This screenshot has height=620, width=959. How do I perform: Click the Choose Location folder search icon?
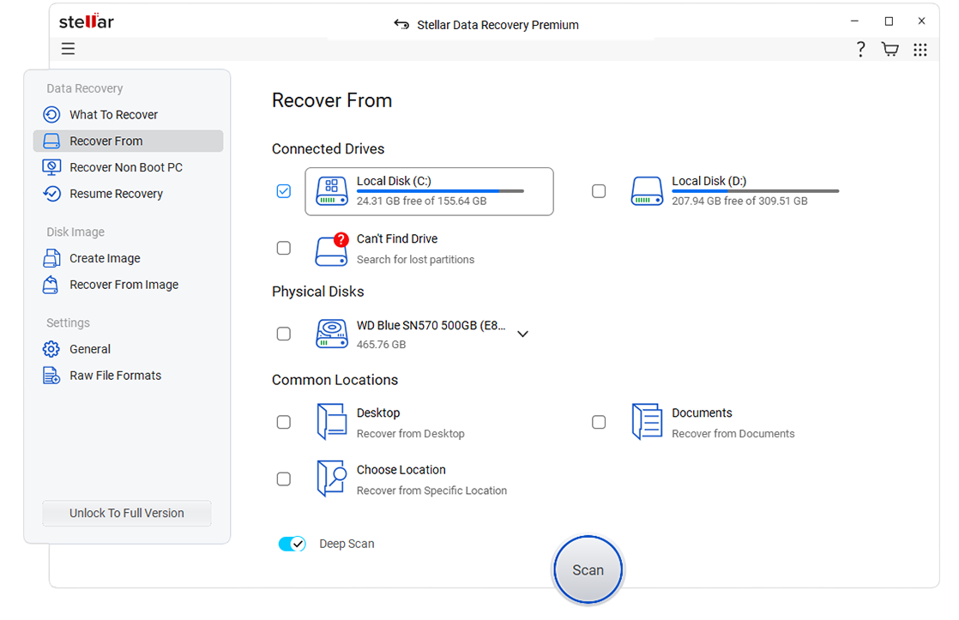coord(332,479)
